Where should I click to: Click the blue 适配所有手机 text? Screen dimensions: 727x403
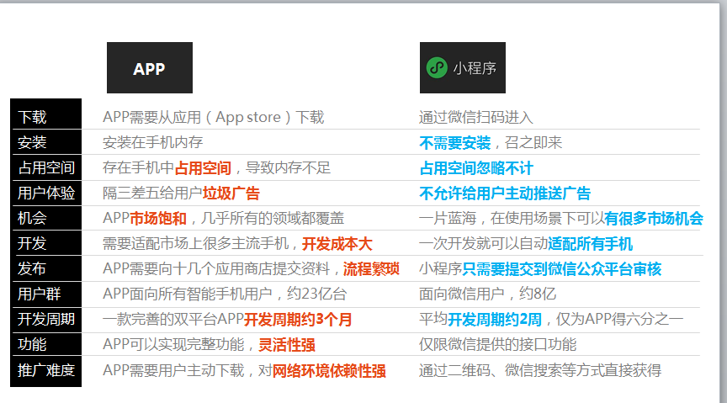(x=590, y=244)
